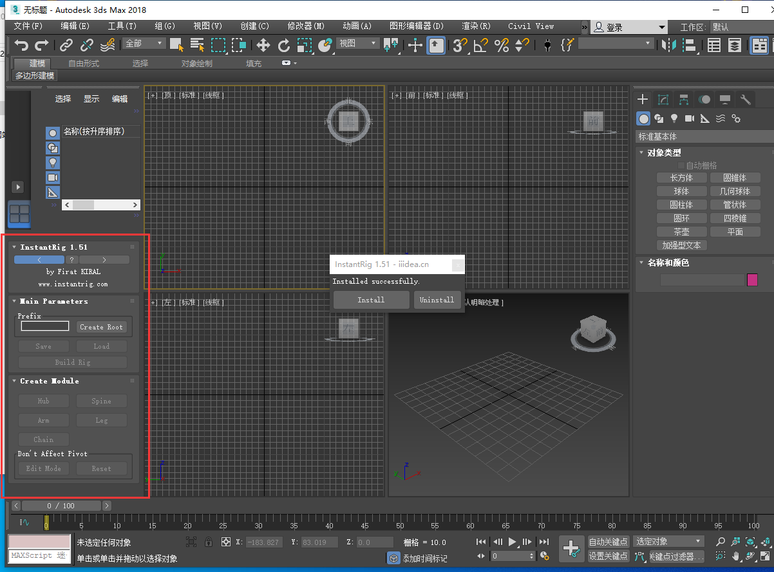
Task: Activate the Select Object arrow tool
Action: [x=177, y=45]
